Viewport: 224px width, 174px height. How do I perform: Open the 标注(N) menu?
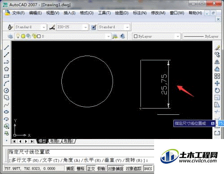click(140, 13)
